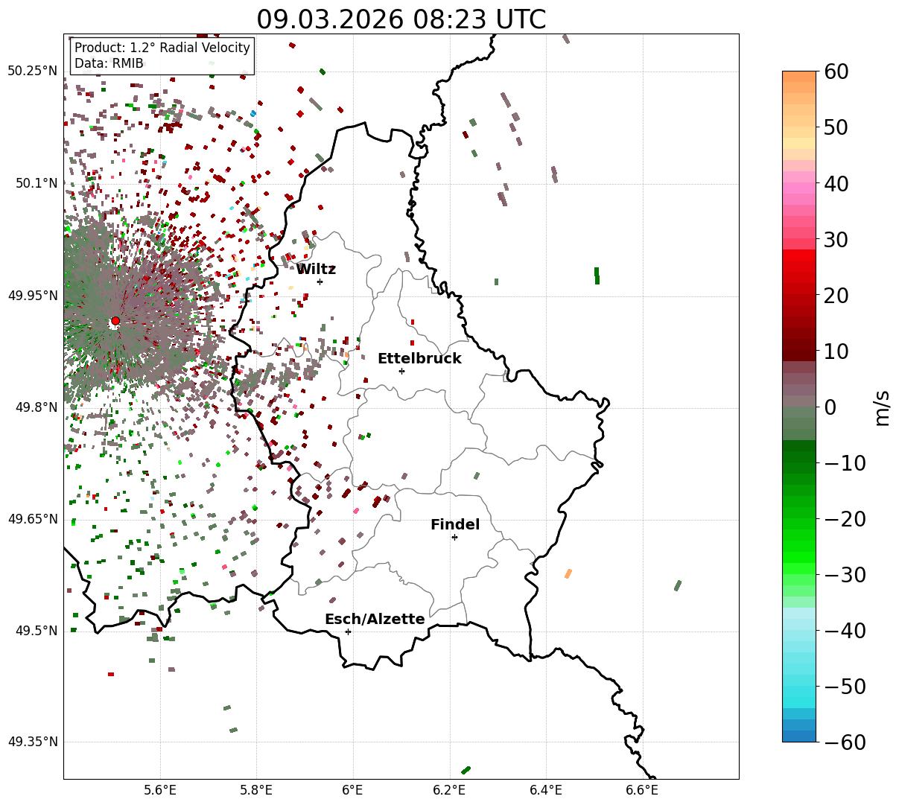Screen dimensions: 899x805
Task: Click the 49.35°N latitude label
Action: [x=32, y=742]
